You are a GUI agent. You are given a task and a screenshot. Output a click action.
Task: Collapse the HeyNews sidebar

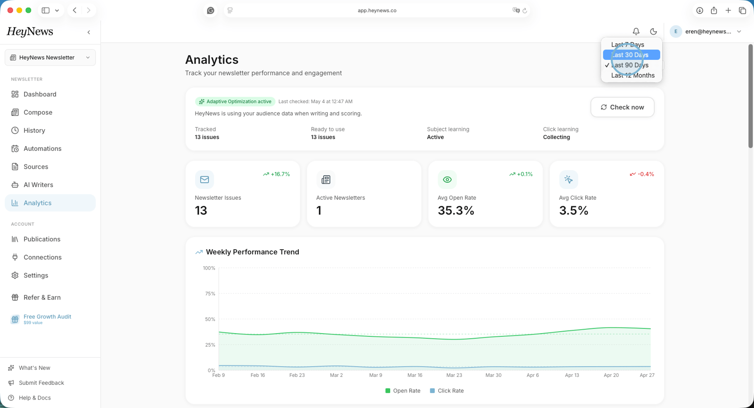click(89, 32)
